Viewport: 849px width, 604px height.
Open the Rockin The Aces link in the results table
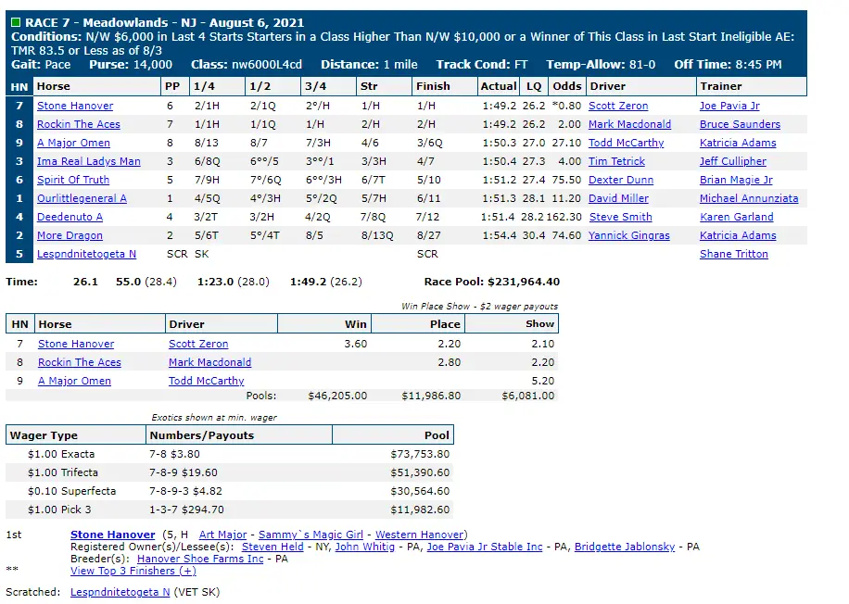(x=79, y=124)
